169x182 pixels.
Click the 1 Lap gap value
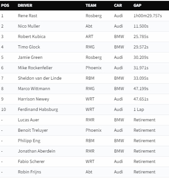139,110
